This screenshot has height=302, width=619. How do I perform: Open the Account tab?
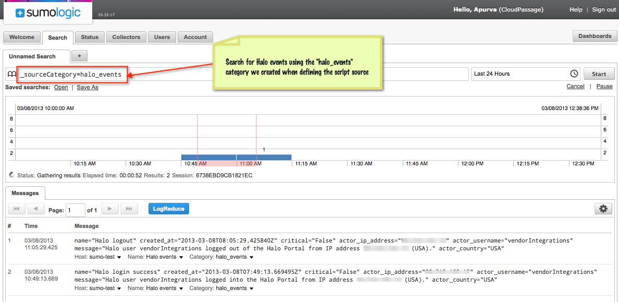coord(195,37)
